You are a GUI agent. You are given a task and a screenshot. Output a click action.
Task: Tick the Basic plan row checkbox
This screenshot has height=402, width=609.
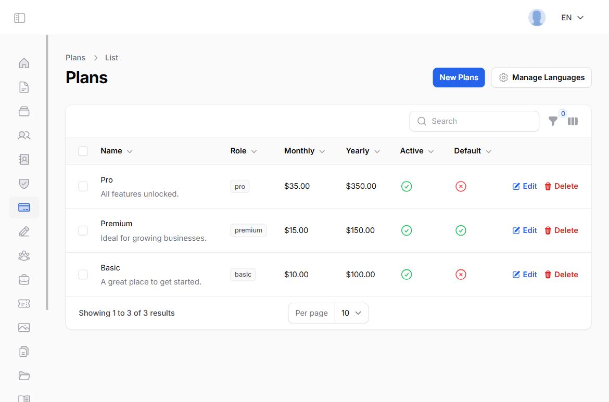click(83, 275)
